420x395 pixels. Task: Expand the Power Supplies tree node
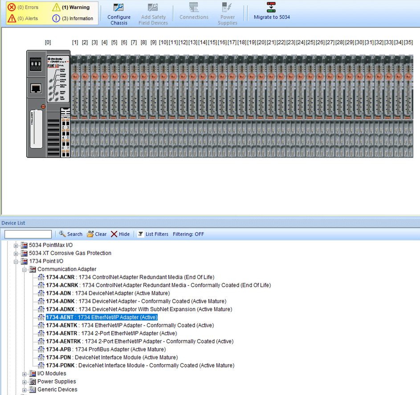point(24,382)
